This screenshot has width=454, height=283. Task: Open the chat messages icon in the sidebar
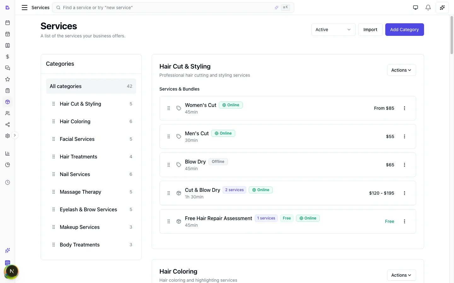coord(8,68)
